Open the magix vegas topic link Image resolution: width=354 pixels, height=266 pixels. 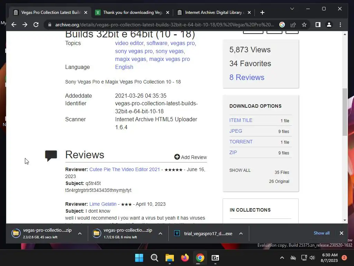click(130, 59)
